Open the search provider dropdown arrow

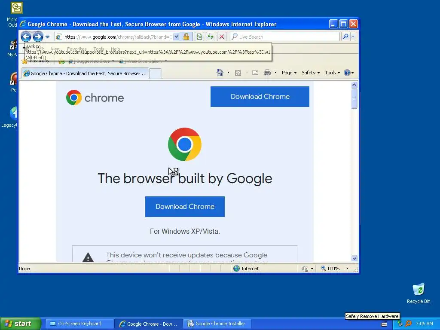pos(353,37)
